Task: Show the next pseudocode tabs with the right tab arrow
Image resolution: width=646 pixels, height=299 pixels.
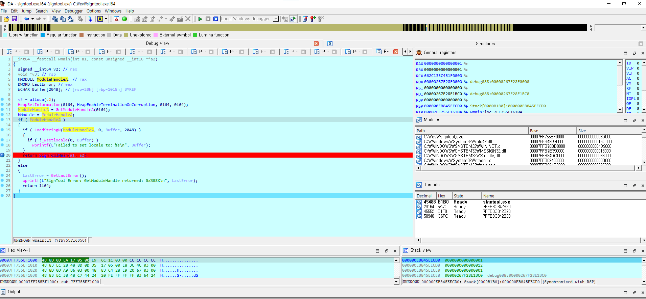Action: click(410, 52)
